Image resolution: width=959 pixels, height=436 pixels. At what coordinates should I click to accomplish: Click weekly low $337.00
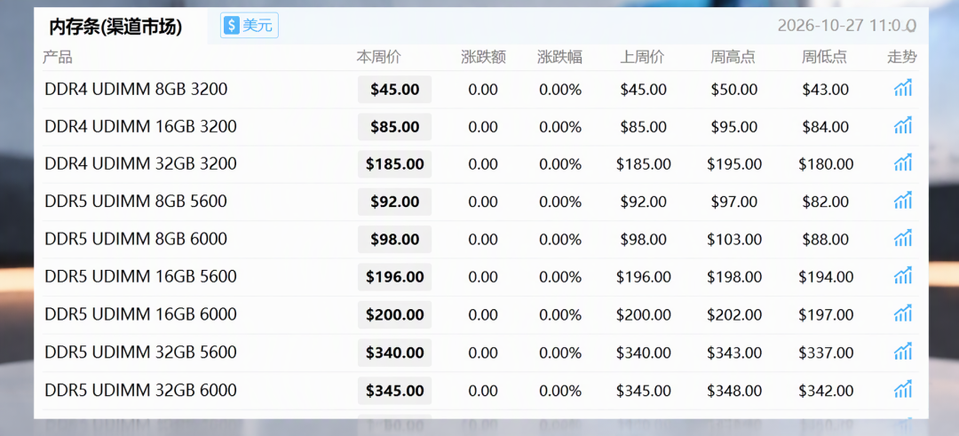point(826,353)
